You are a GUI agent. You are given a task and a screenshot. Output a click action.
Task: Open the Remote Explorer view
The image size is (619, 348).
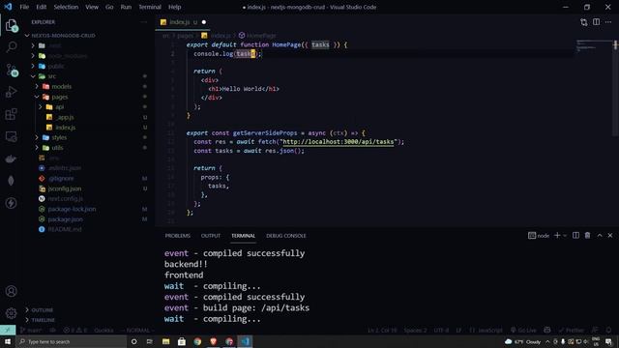coord(11,136)
